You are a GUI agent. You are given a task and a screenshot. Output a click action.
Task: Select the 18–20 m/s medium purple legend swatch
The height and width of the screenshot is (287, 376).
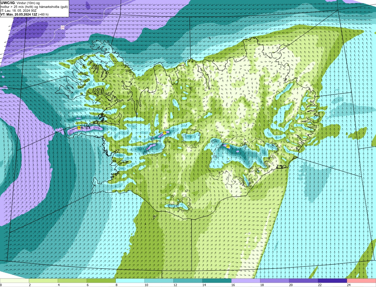pyautogui.click(x=275, y=281)
